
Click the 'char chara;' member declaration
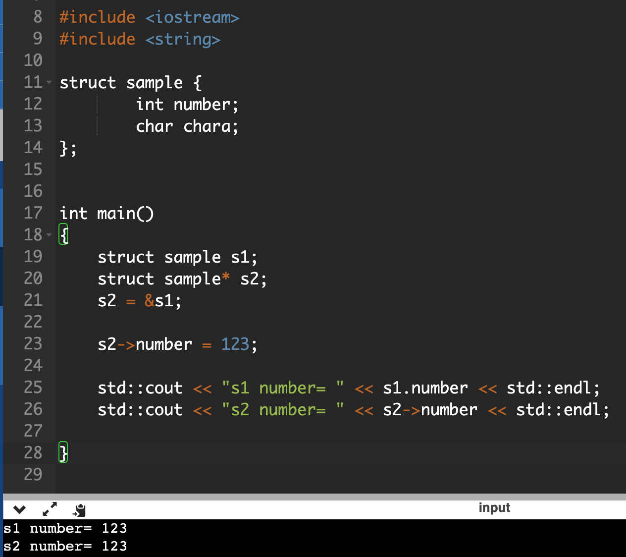[187, 126]
